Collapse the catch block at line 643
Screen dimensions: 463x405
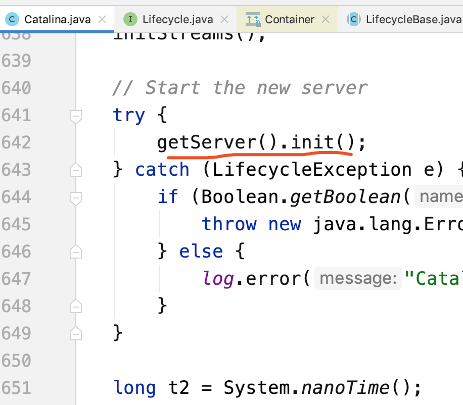point(75,170)
